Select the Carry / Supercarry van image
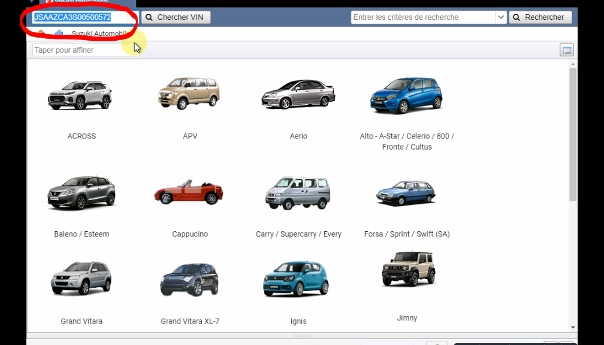This screenshot has height=345, width=604. coord(298,193)
